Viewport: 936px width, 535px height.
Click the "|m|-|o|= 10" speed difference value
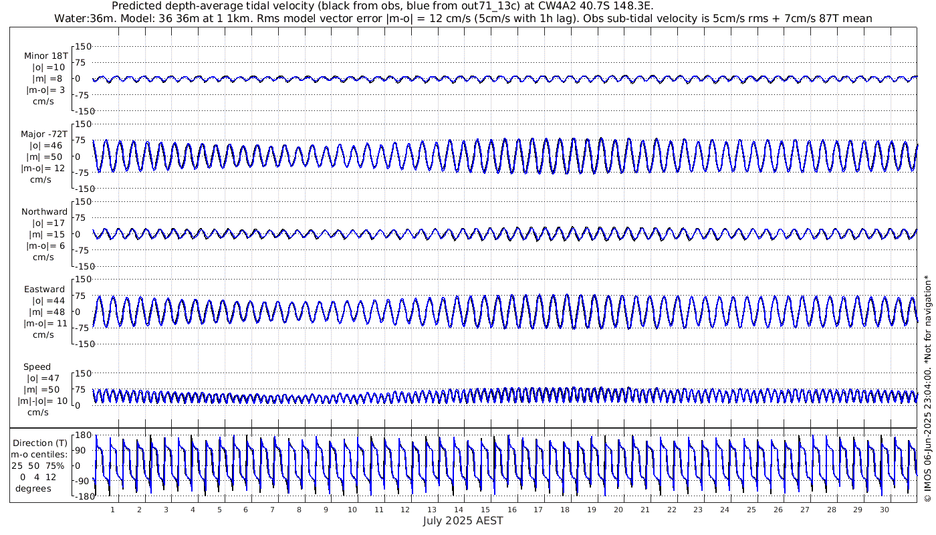43,401
